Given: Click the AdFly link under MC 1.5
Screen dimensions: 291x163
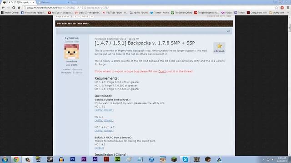Looking at the screenshot, I should 99,120.
